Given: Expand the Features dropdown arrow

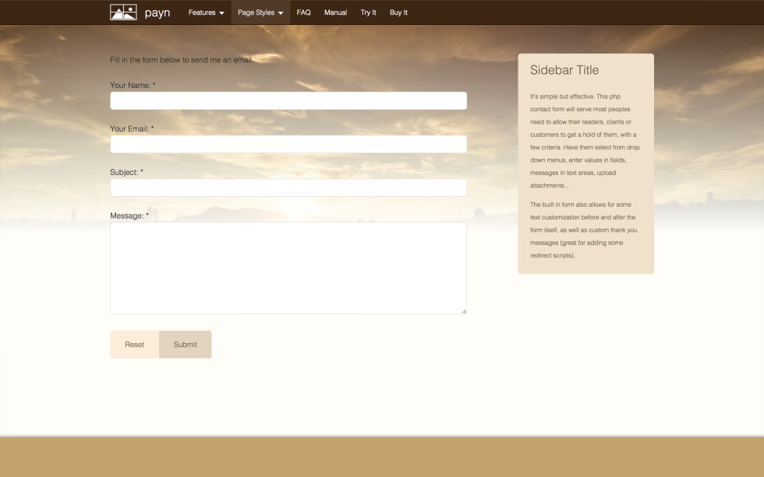Looking at the screenshot, I should tap(221, 13).
